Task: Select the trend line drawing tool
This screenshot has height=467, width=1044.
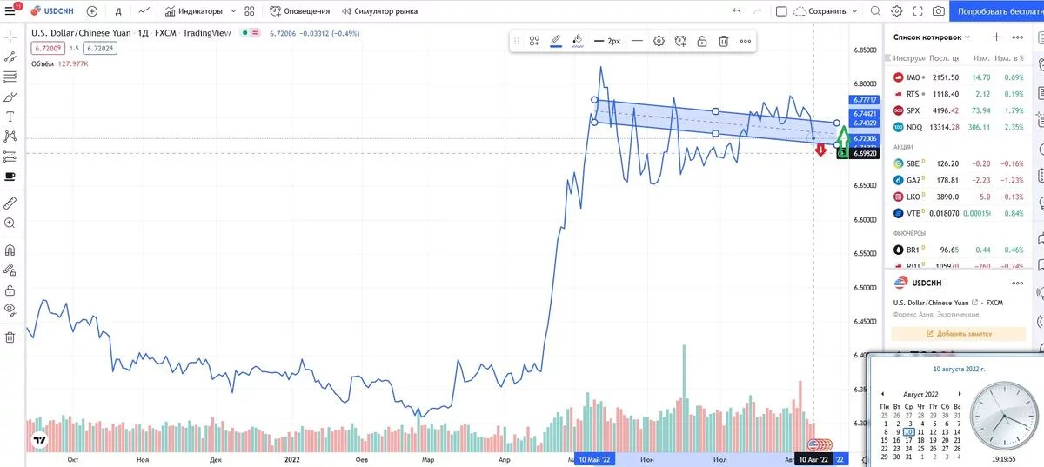Action: pyautogui.click(x=10, y=57)
